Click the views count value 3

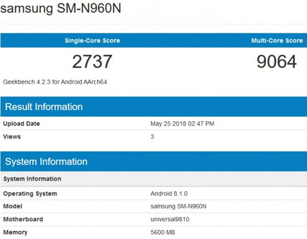coord(152,136)
